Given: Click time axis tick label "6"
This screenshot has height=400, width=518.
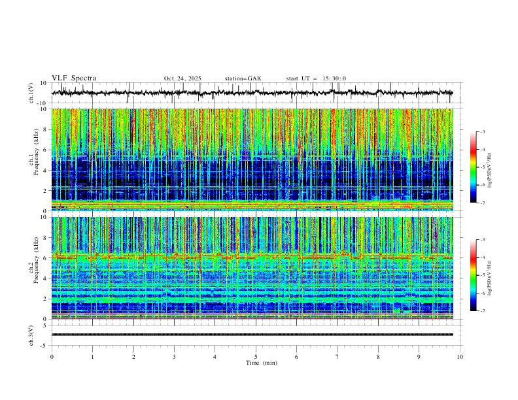Looking at the screenshot, I should [296, 357].
